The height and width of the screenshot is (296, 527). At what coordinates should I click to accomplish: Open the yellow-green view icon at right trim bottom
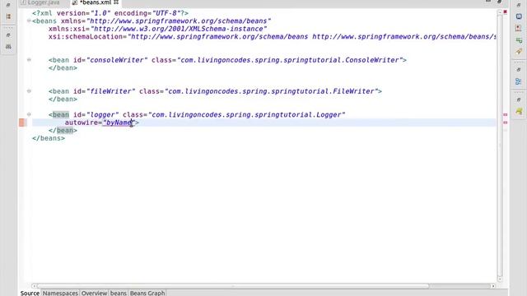[519, 112]
